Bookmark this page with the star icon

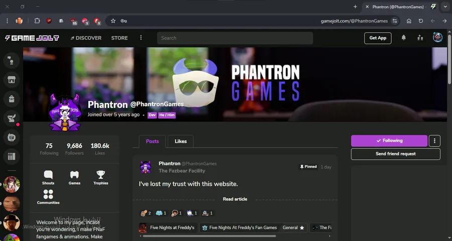113,21
